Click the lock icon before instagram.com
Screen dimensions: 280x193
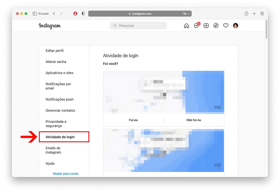click(130, 14)
